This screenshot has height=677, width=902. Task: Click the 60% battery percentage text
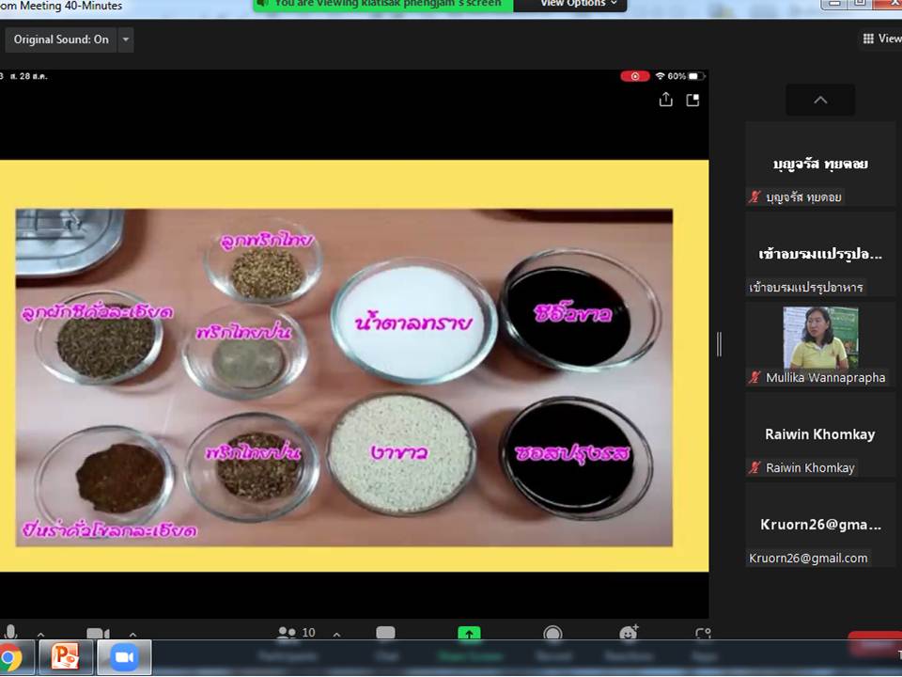[x=676, y=76]
